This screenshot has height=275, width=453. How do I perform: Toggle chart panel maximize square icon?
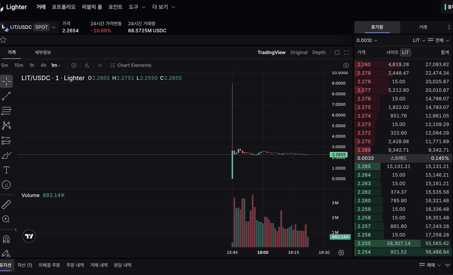(337, 53)
